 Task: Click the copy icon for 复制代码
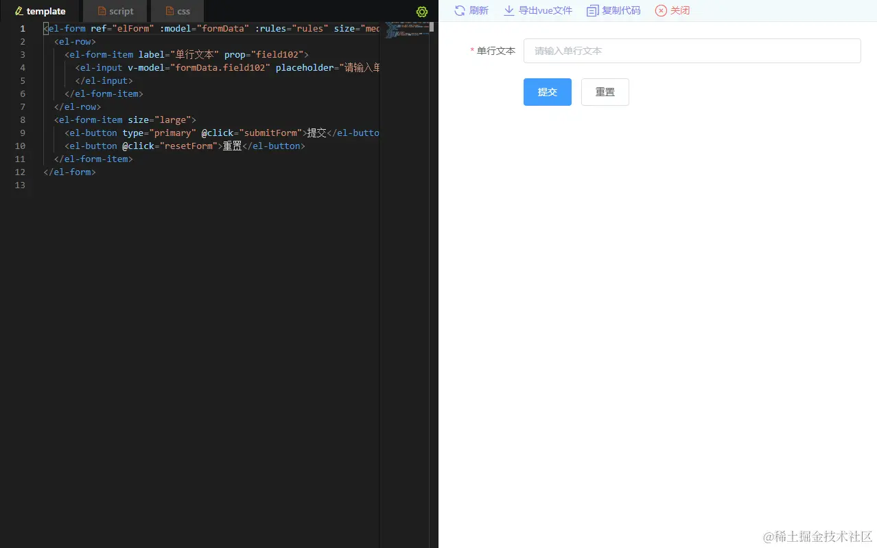click(x=593, y=10)
